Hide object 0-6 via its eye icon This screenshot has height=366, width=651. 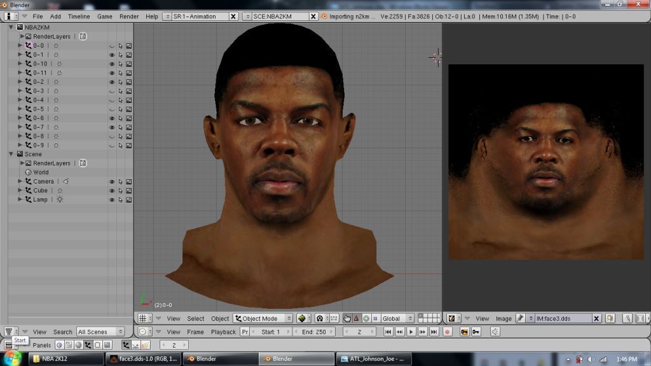(112, 118)
